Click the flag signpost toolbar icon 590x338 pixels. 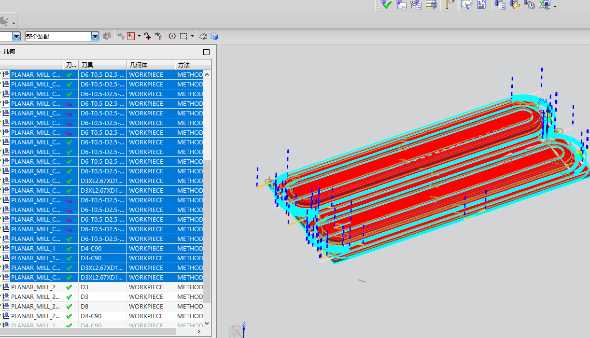[450, 4]
